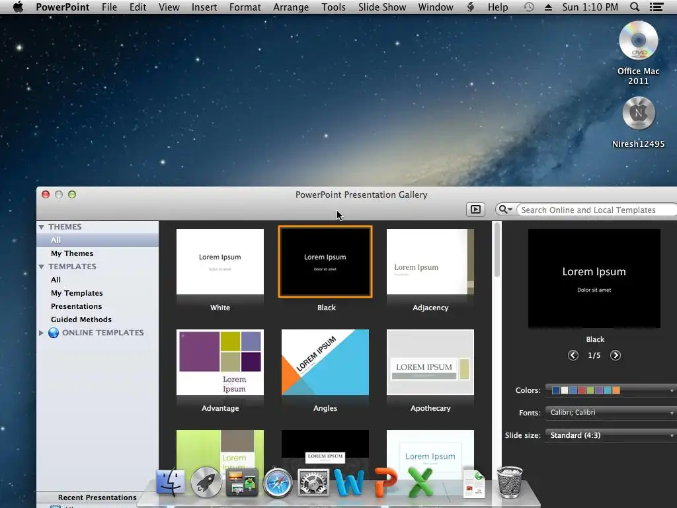The height and width of the screenshot is (508, 677).
Task: Open the Office Mac 2011 DVD icon
Action: click(x=638, y=40)
